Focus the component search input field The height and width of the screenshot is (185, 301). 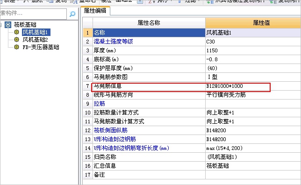click(x=33, y=14)
